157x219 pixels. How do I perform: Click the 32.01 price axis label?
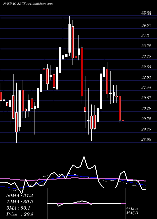(x=146, y=77)
